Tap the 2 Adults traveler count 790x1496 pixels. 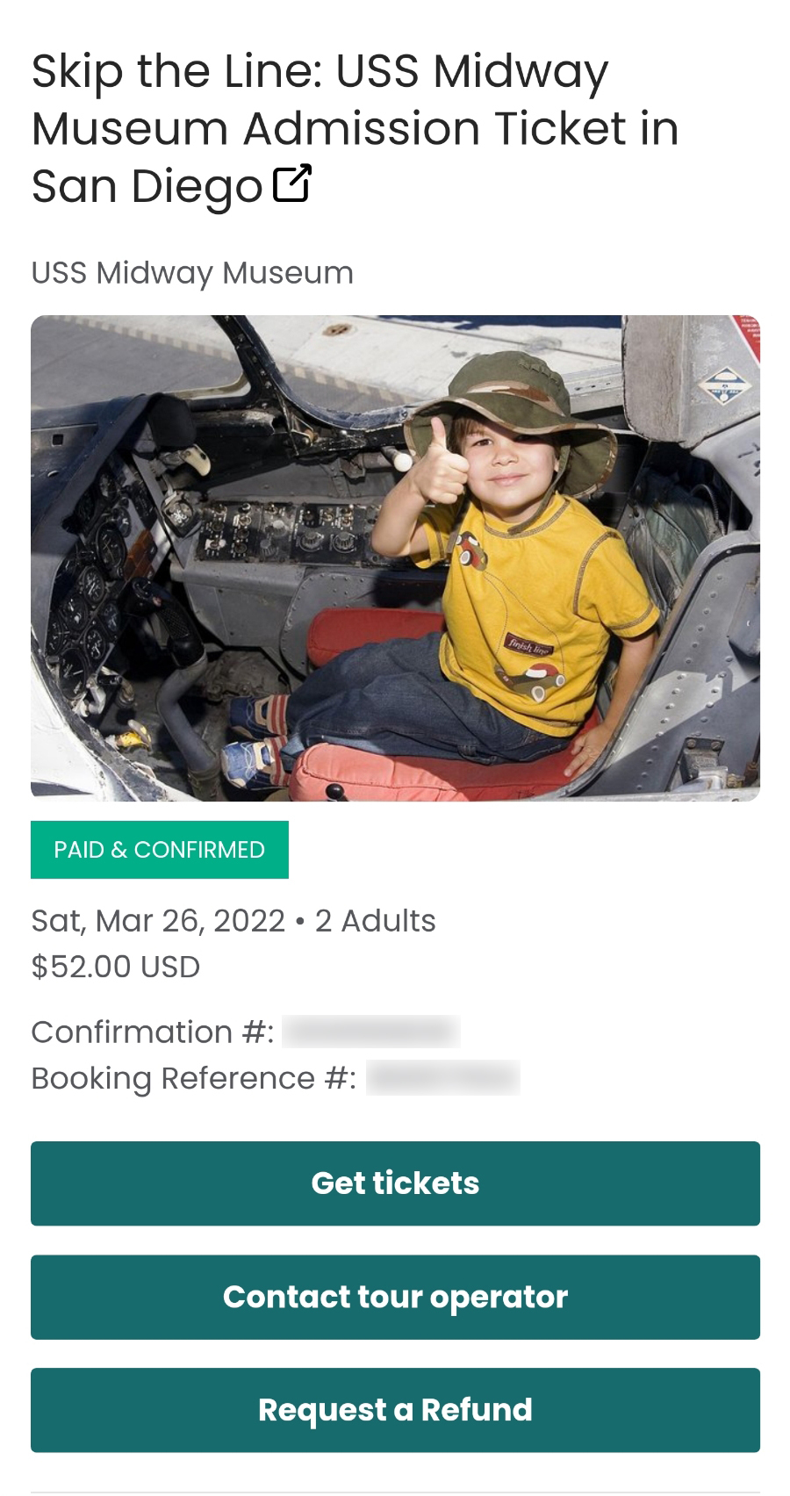coord(376,921)
